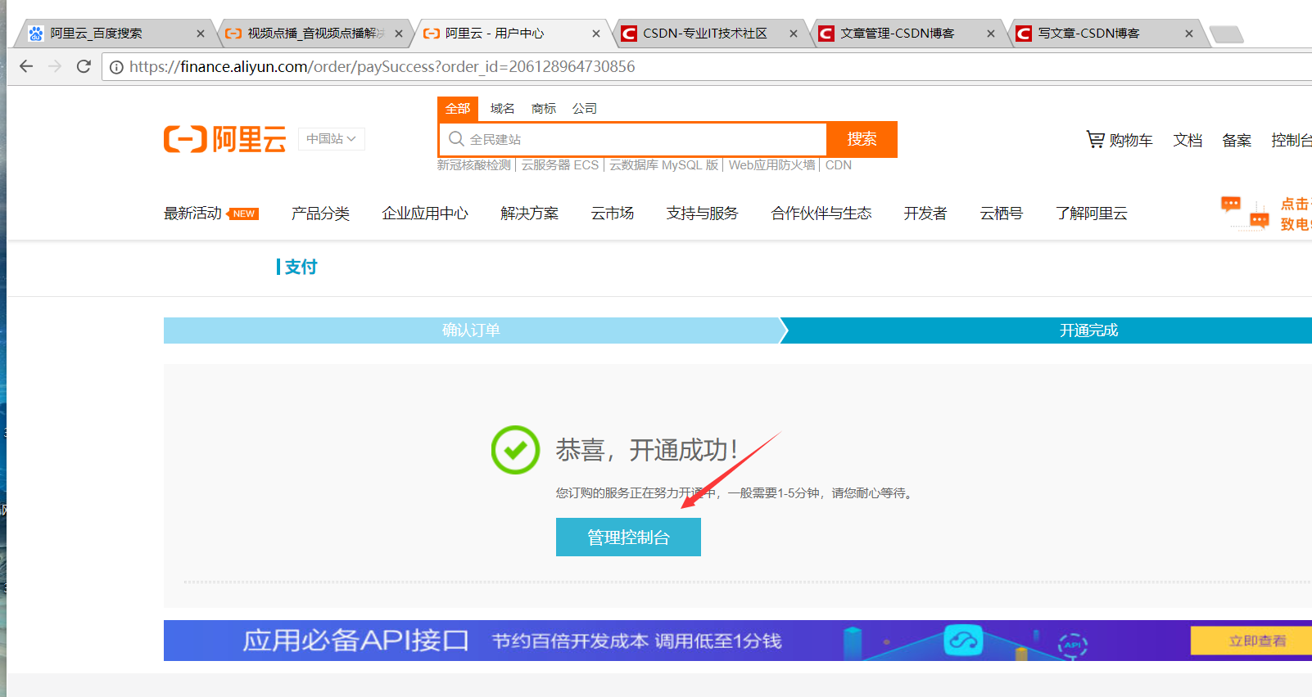Open 云服务器 ECS hot search link
This screenshot has height=697, width=1312.
pyautogui.click(x=560, y=165)
